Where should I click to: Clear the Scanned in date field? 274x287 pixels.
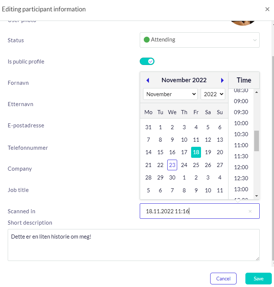pos(250,211)
